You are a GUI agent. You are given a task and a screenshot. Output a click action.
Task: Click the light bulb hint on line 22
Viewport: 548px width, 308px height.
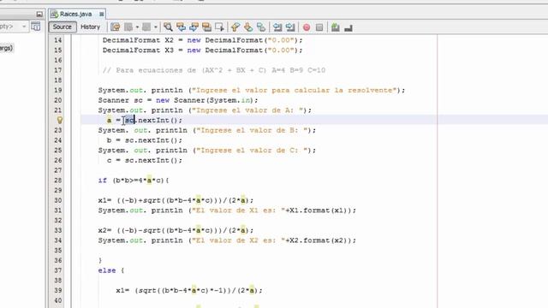[x=60, y=120]
